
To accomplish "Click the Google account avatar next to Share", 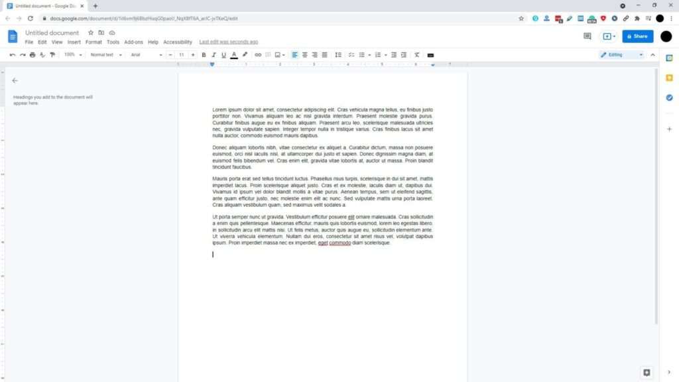I will coord(666,36).
